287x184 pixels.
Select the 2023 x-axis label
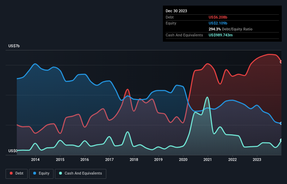pyautogui.click(x=257, y=160)
